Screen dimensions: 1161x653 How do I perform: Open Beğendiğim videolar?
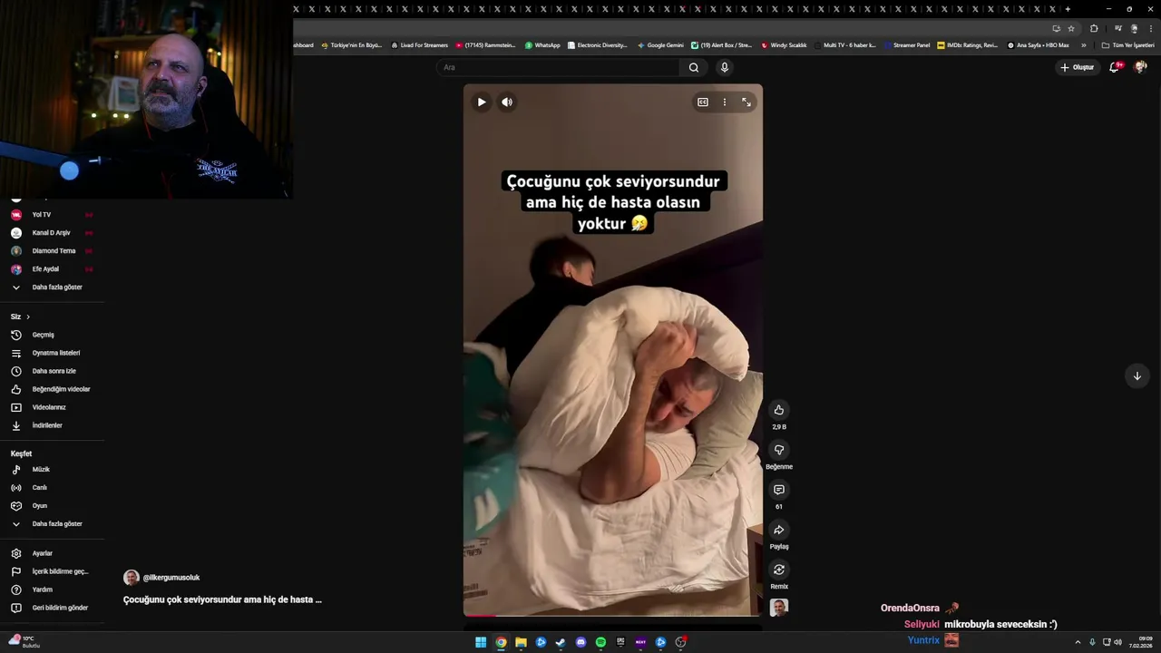tap(52, 389)
